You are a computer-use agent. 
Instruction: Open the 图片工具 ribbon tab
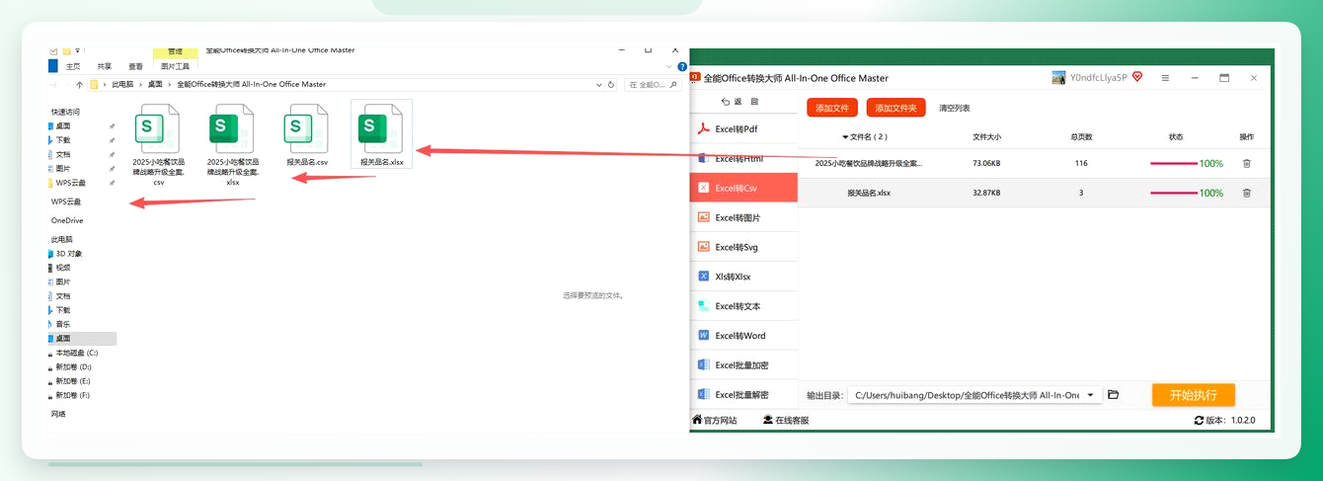point(175,67)
